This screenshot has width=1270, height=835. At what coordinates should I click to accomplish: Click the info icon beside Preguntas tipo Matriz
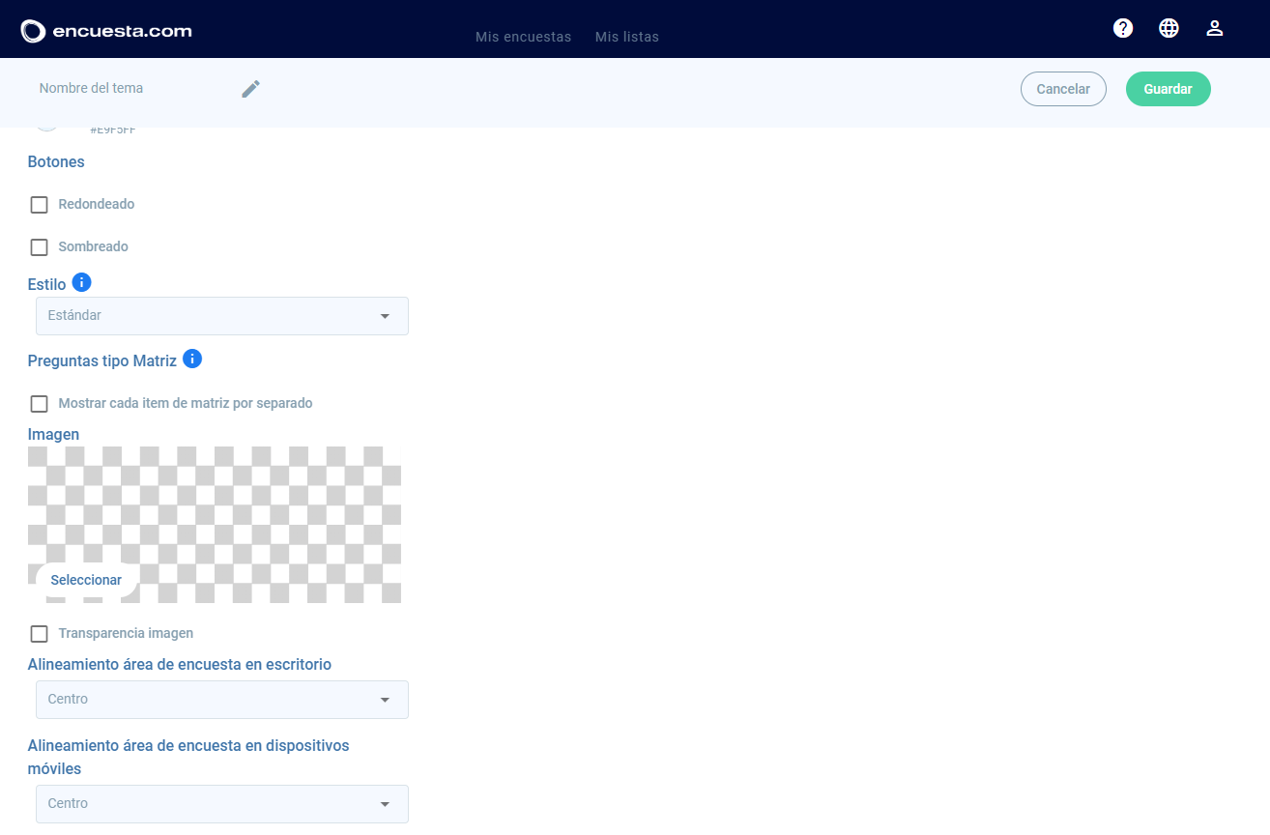192,360
